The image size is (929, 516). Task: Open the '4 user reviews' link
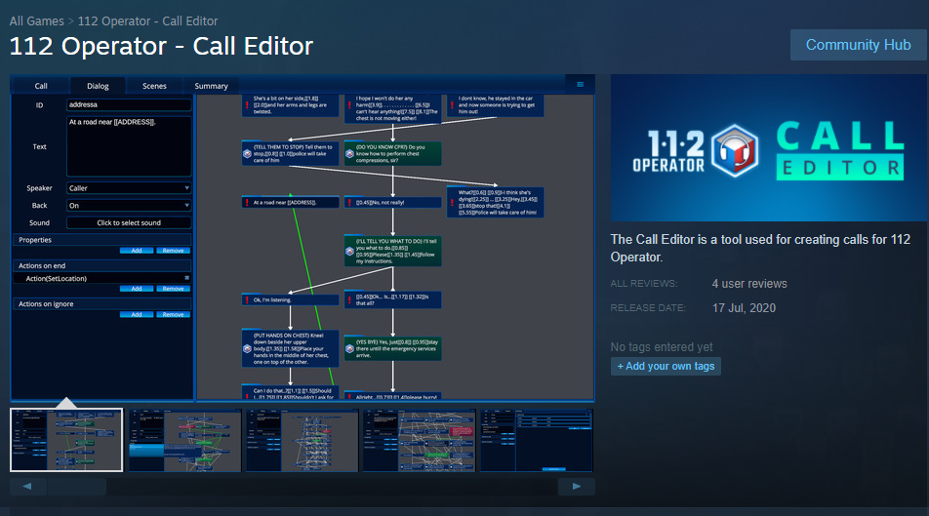pos(749,284)
